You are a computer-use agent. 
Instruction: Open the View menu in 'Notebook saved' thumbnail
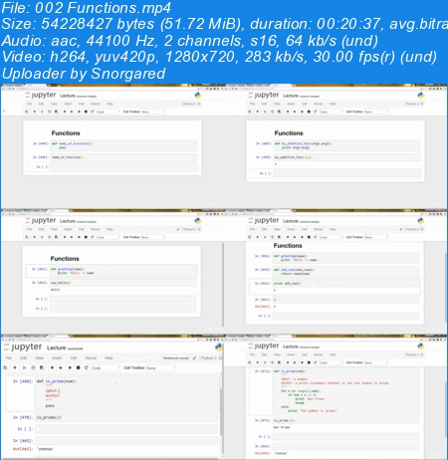(40, 358)
